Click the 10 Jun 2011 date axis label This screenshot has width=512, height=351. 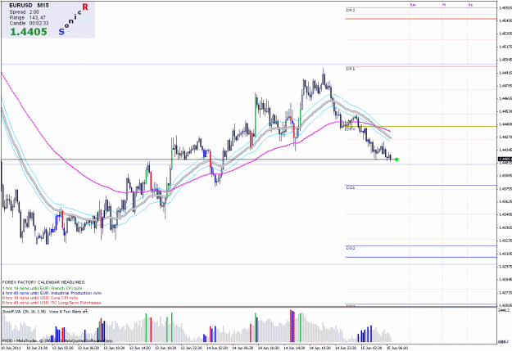tap(11, 348)
